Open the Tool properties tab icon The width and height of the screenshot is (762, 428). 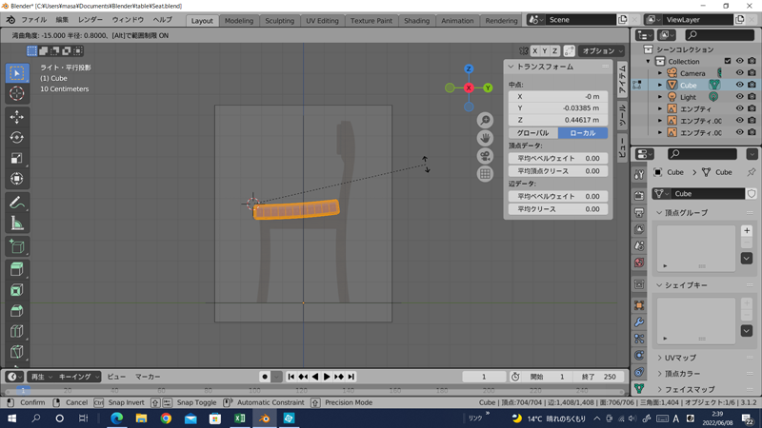[639, 174]
